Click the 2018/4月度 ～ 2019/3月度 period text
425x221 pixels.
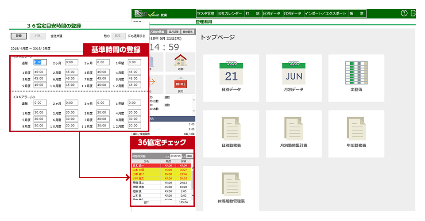(31, 49)
